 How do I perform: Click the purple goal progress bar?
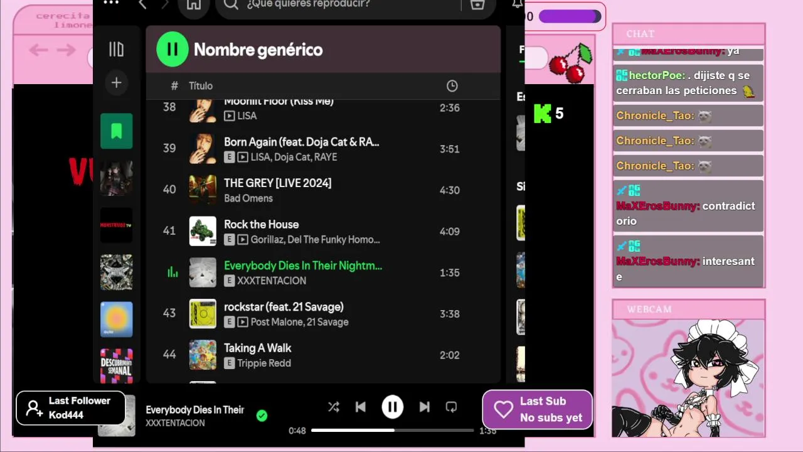point(570,16)
